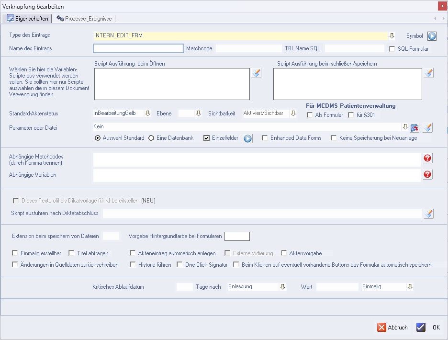448x340 pixels.
Task: Click the Symbol play icon
Action: (432, 36)
